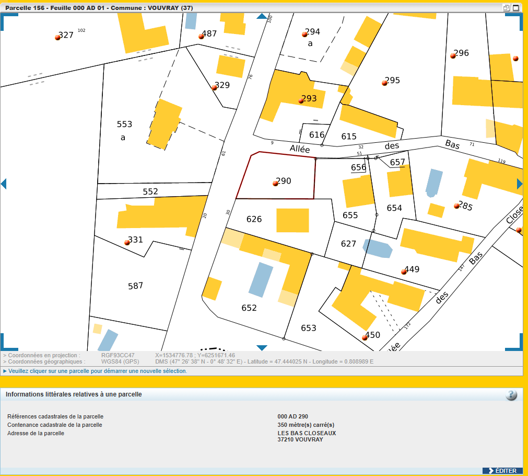Viewport: 528px width, 476px height.
Task: Select the red marker of parcel 293
Action: tap(301, 100)
